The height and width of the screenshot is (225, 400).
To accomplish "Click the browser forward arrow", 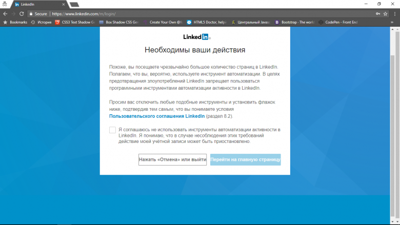I will (13, 14).
